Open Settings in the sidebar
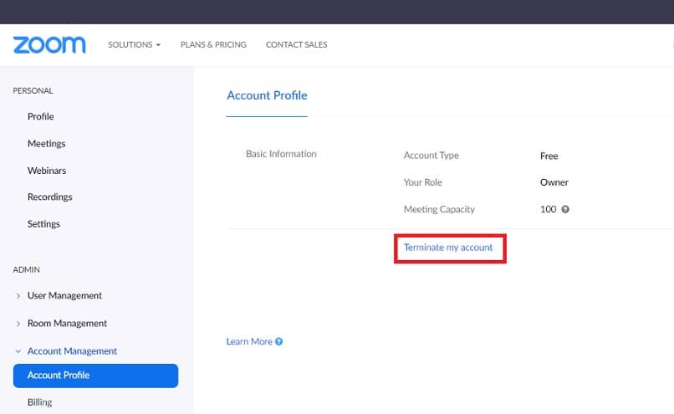 (43, 224)
